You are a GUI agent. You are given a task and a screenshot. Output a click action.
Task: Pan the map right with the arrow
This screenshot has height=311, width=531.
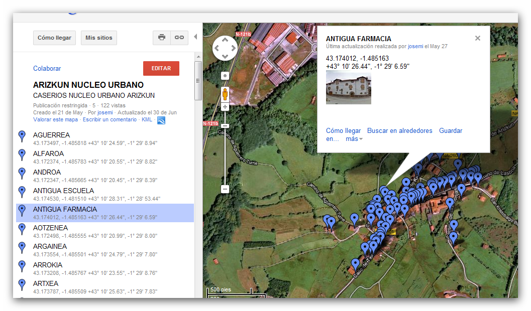point(233,48)
